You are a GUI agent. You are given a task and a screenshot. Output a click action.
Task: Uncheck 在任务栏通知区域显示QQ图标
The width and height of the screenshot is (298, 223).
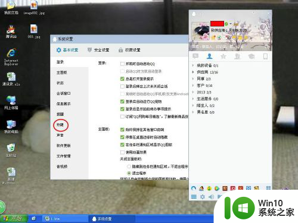(122, 145)
